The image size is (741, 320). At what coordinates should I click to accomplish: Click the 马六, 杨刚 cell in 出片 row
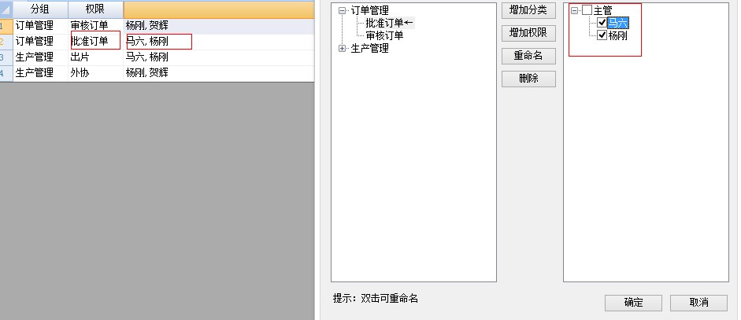pos(219,57)
